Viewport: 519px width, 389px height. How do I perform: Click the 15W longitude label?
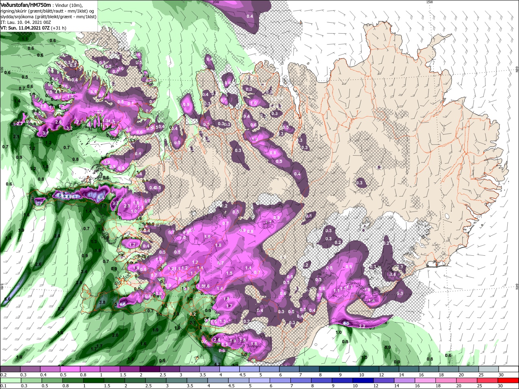tap(429, 2)
